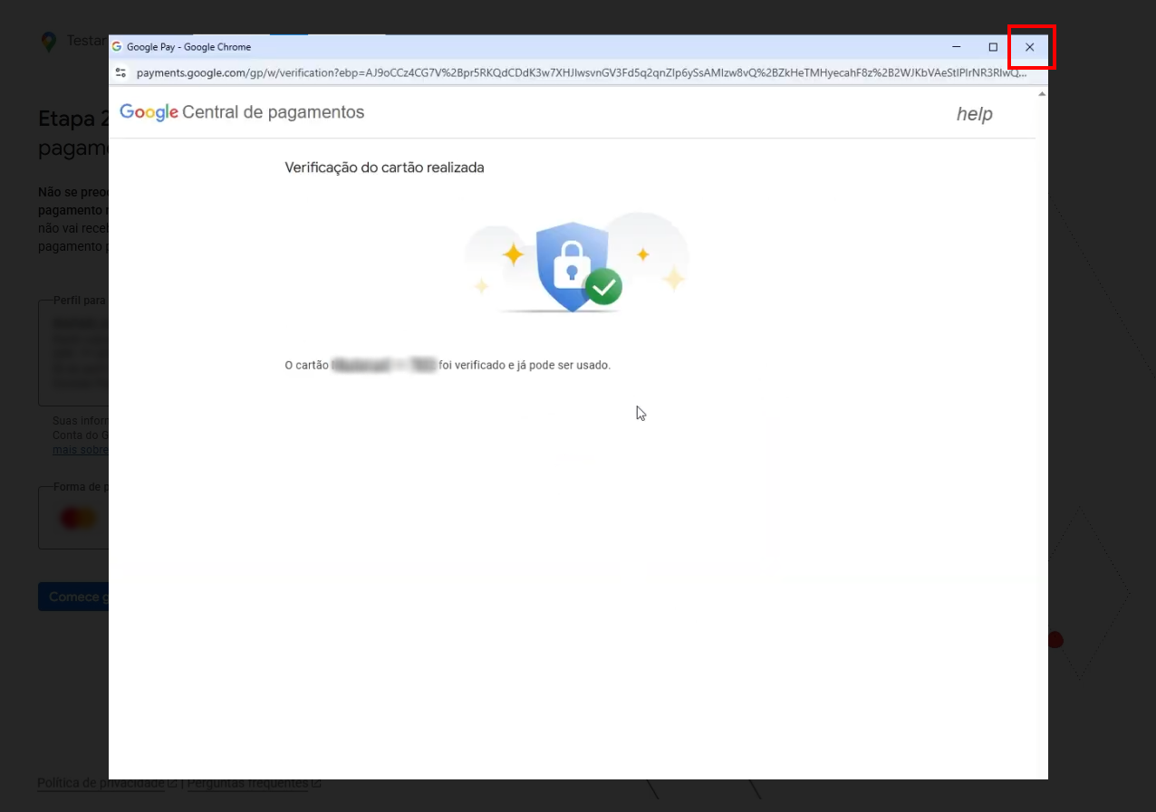Click the 'foi verificado e já pode ser usado' text
The width and height of the screenshot is (1156, 812).
pos(525,366)
